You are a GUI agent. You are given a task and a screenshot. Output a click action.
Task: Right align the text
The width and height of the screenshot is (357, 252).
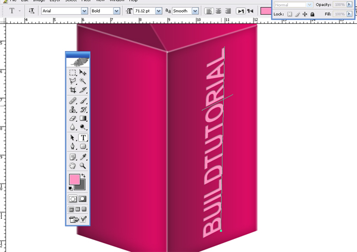click(x=228, y=11)
